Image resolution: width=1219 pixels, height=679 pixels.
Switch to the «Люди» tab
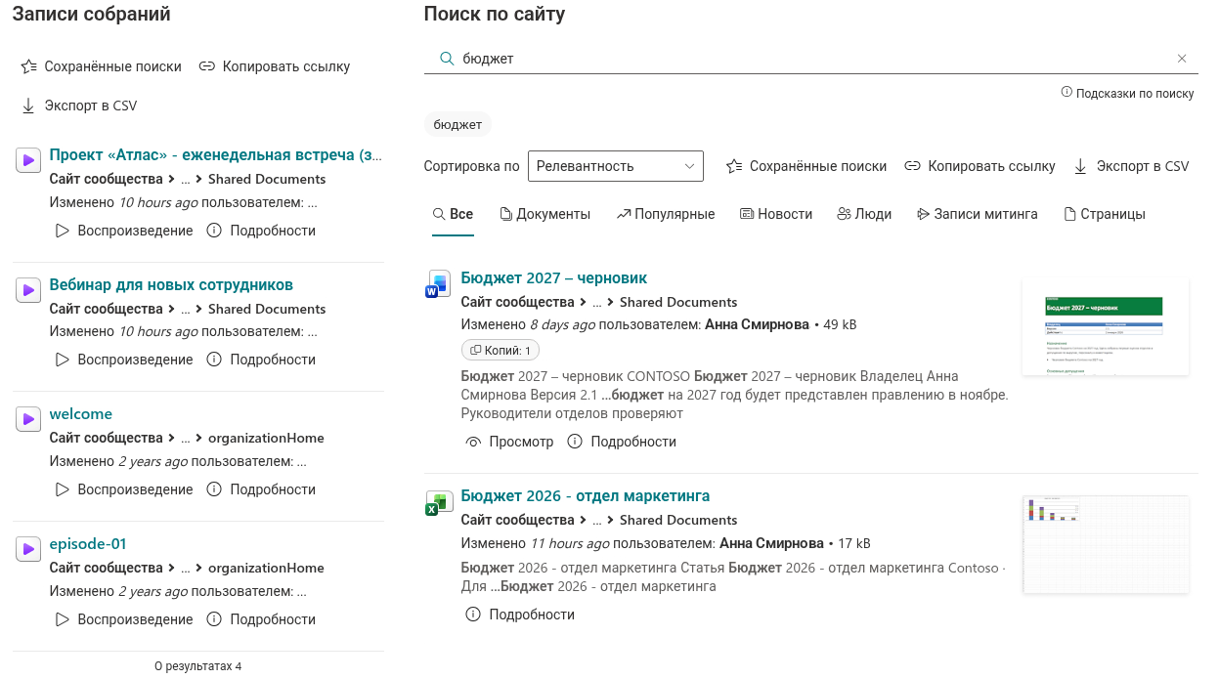(x=864, y=214)
